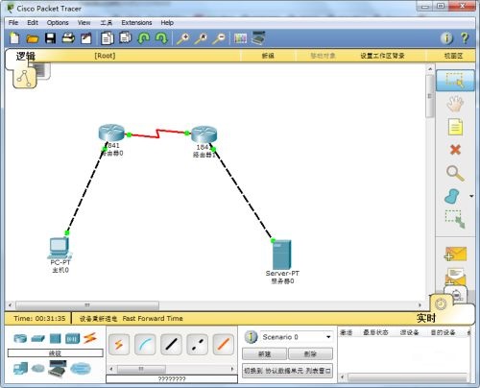Zoom in with the plus magnifier
Viewport: 480px width, 388px height.
183,38
